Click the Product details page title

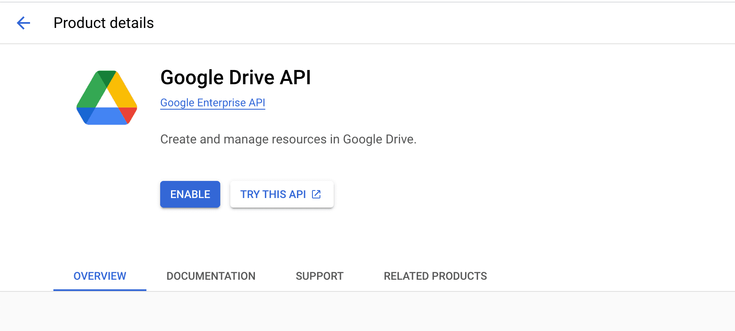[104, 23]
